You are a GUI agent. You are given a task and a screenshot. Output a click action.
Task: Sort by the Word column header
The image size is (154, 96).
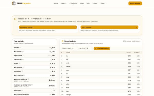pyautogui.click(x=68, y=53)
